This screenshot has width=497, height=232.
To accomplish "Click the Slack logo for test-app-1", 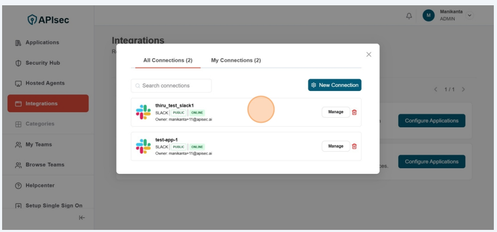I will click(143, 146).
